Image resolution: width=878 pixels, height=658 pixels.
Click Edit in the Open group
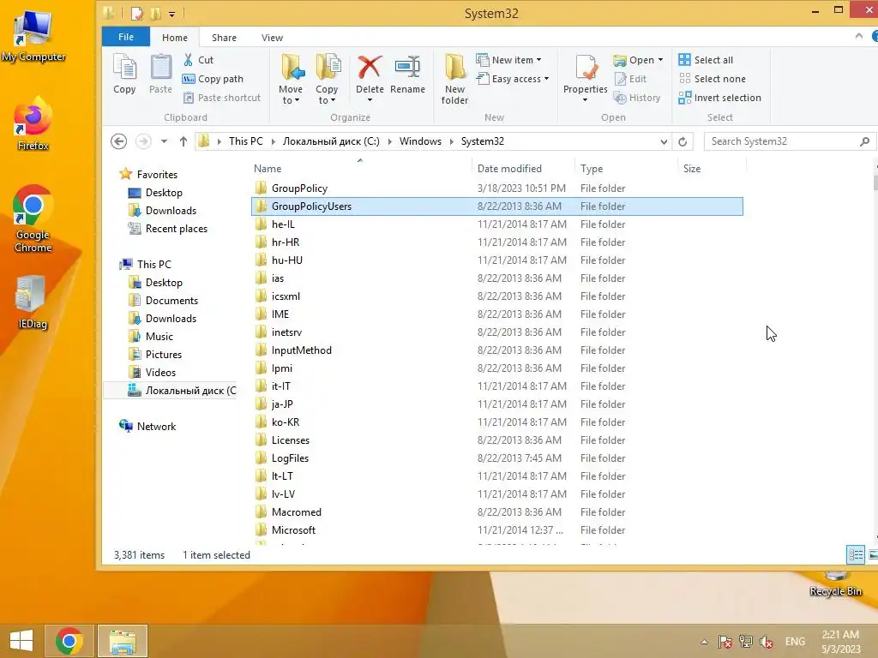coord(630,79)
